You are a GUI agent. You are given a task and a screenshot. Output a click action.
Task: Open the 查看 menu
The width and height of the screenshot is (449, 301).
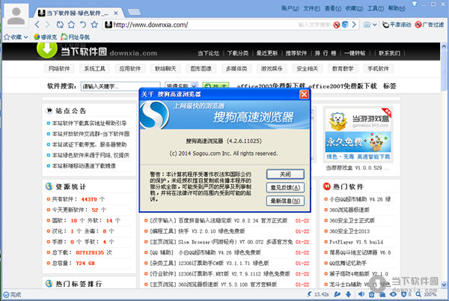click(333, 8)
